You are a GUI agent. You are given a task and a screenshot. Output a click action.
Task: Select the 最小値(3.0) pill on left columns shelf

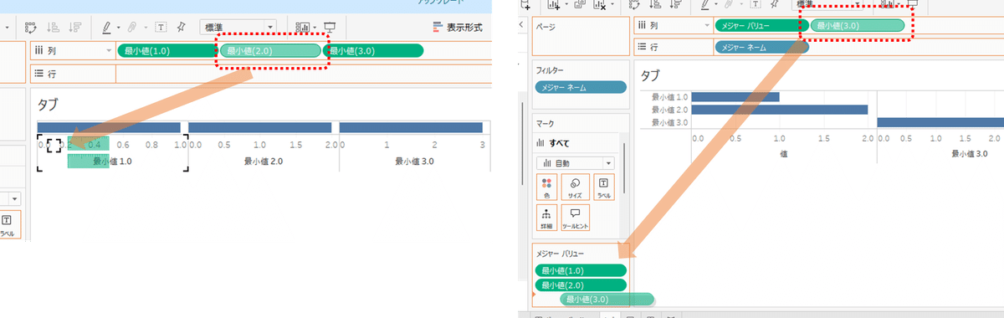(373, 51)
